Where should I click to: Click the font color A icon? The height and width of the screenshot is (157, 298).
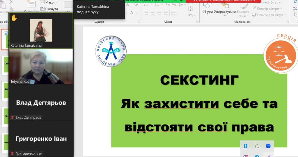tap(132, 13)
